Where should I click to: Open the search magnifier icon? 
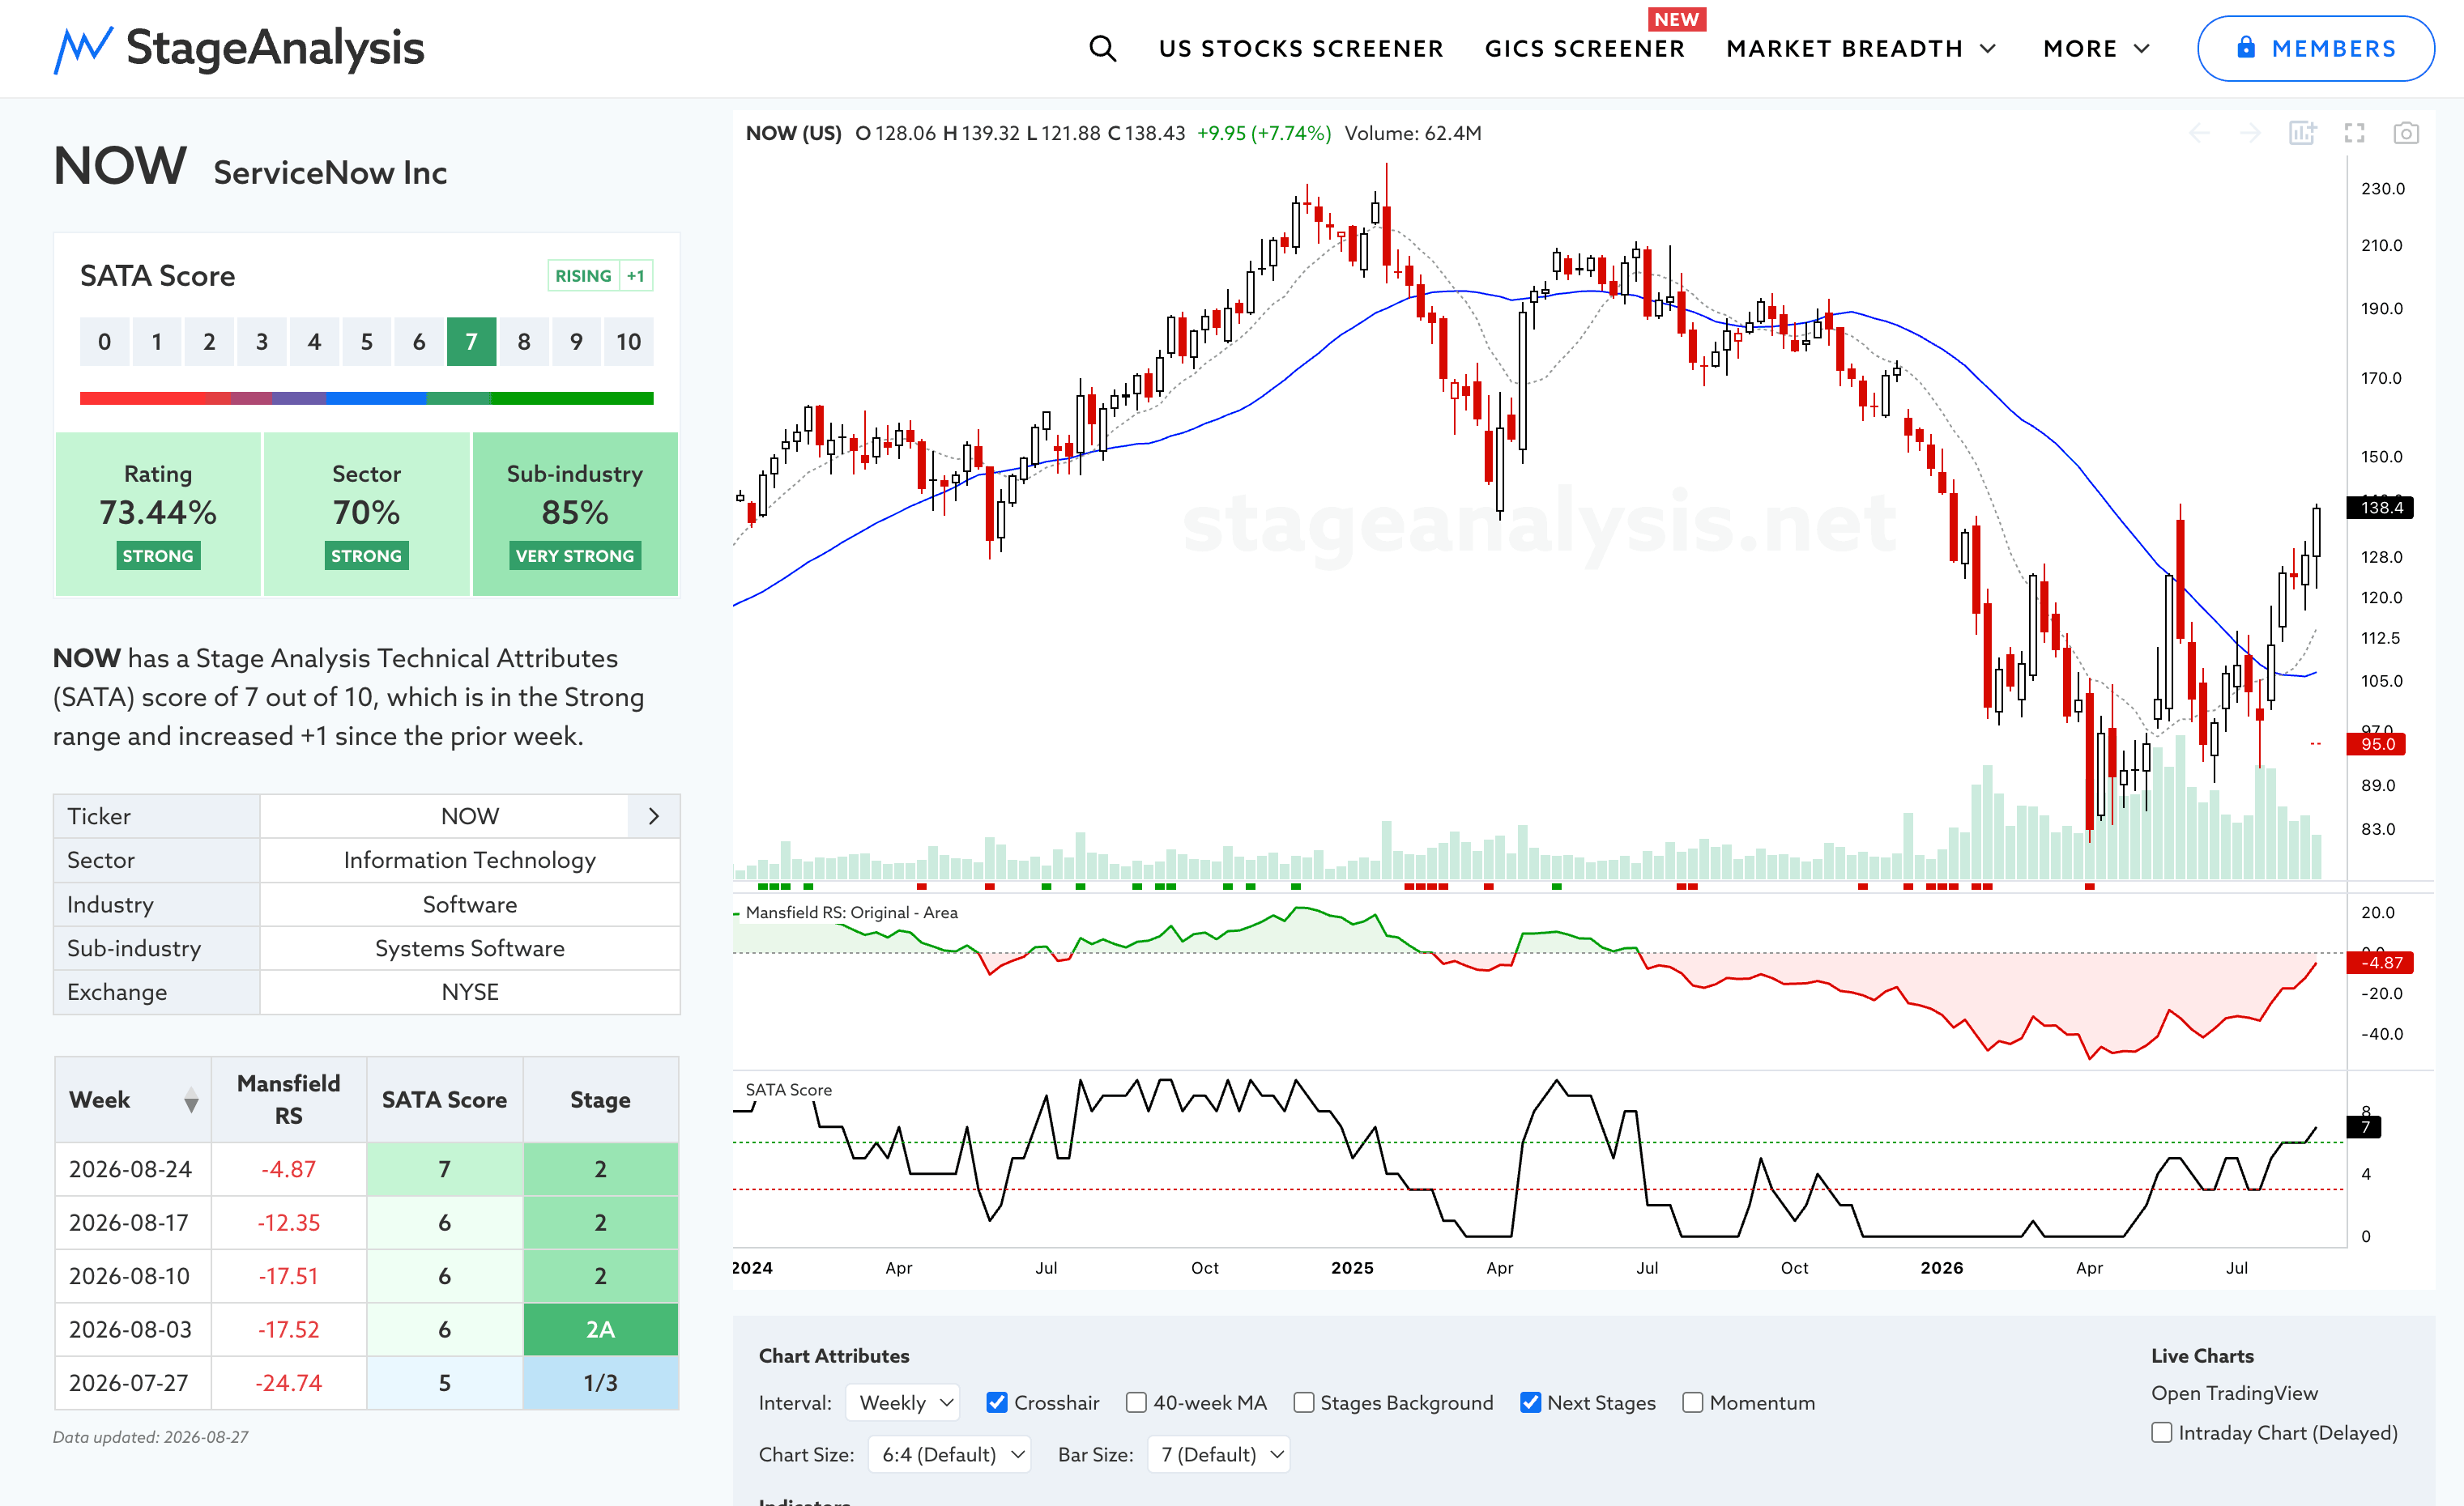coord(1102,48)
